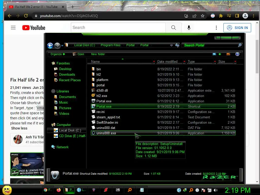Select CD Drive (E:) Half- in the tree

[x=72, y=136]
